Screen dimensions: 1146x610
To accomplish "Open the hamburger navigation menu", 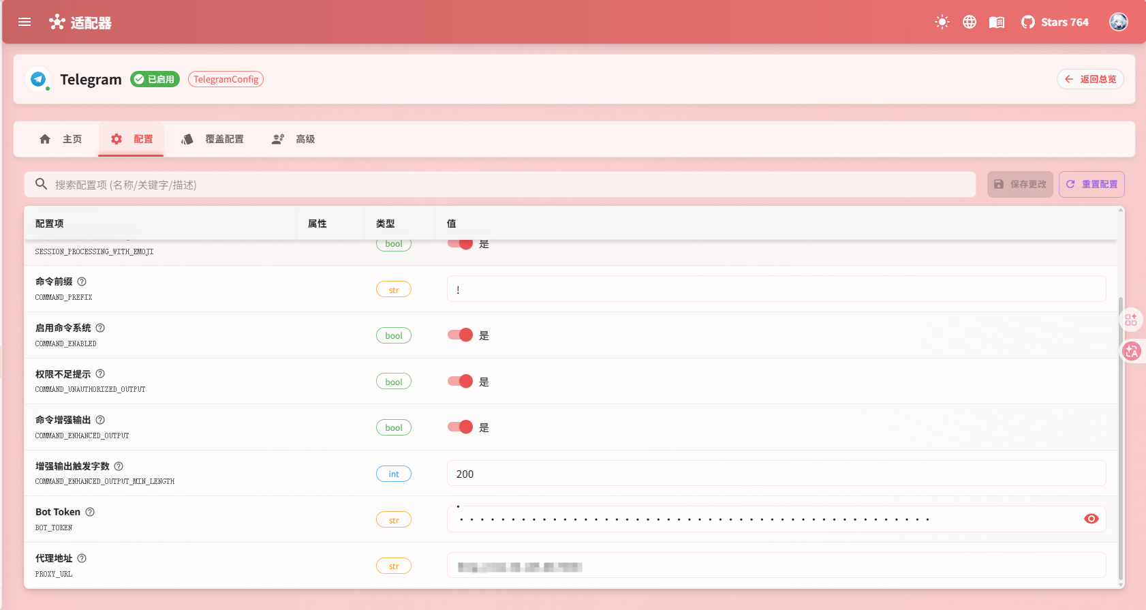I will [x=25, y=22].
